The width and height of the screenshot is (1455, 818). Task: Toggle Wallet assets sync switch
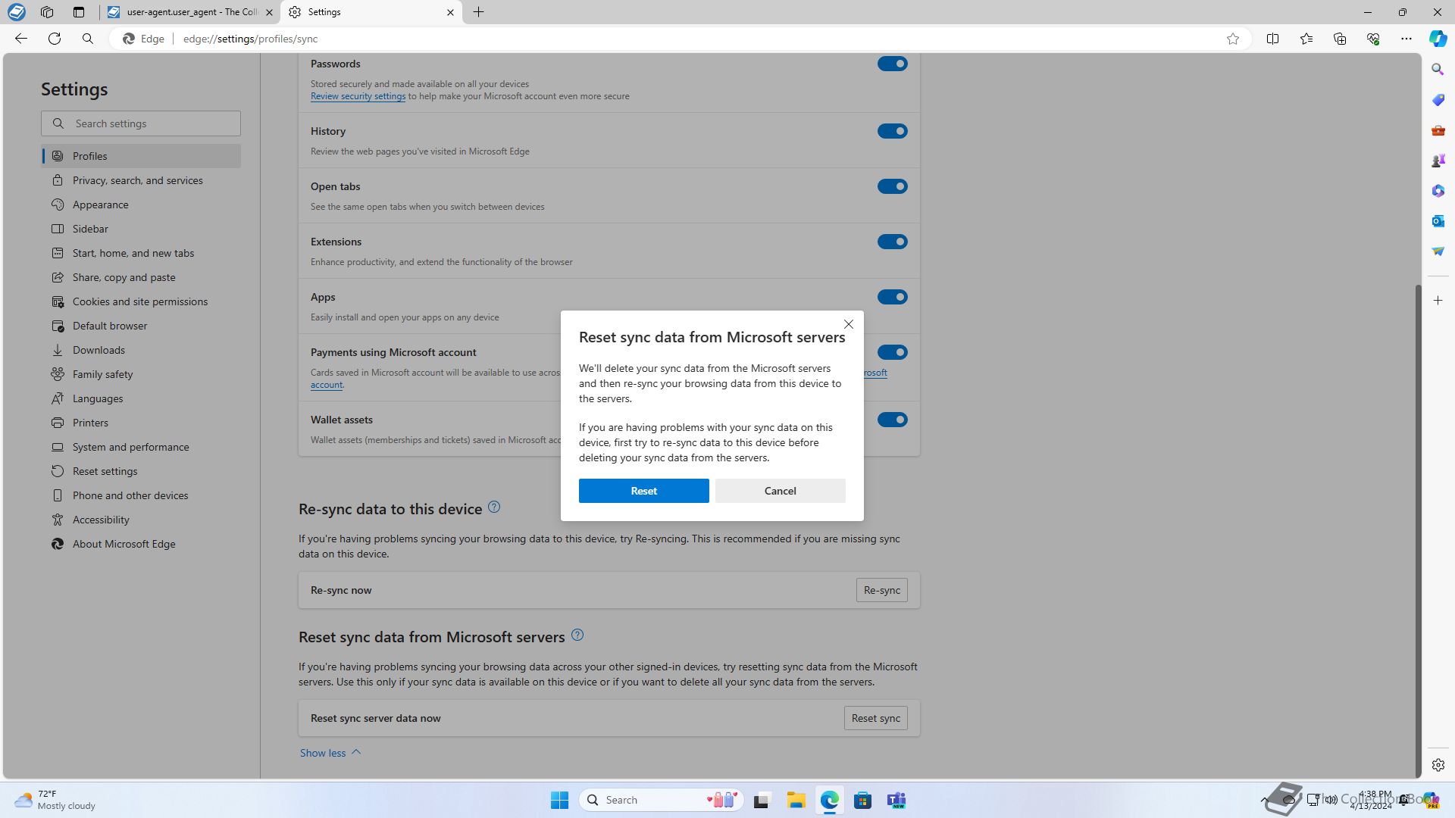pos(892,420)
